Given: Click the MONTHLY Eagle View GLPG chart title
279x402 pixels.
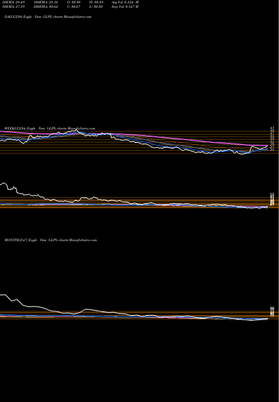Looking at the screenshot, I should click(50, 240).
